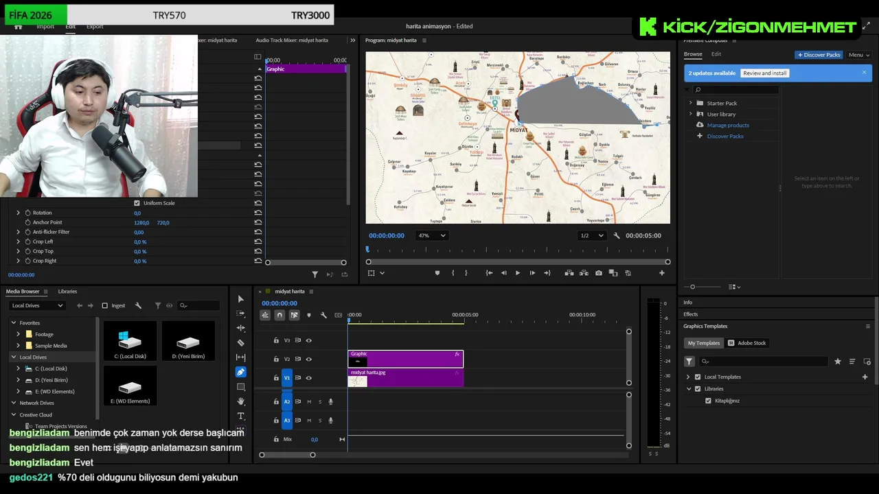879x494 pixels.
Task: Open the Edit tab in Premiere Composer
Action: pyautogui.click(x=716, y=54)
